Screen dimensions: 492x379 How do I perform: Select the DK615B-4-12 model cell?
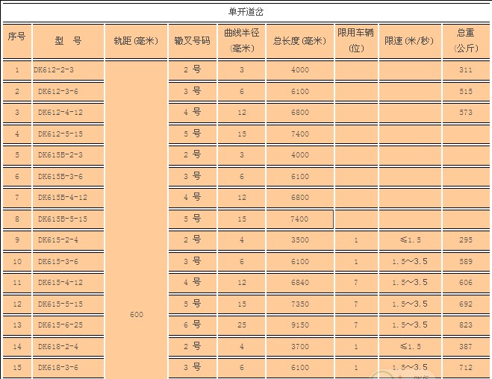tap(63, 198)
